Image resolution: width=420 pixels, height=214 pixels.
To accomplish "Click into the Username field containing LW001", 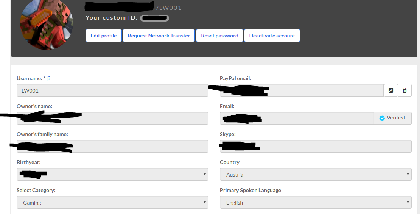I will [x=112, y=90].
